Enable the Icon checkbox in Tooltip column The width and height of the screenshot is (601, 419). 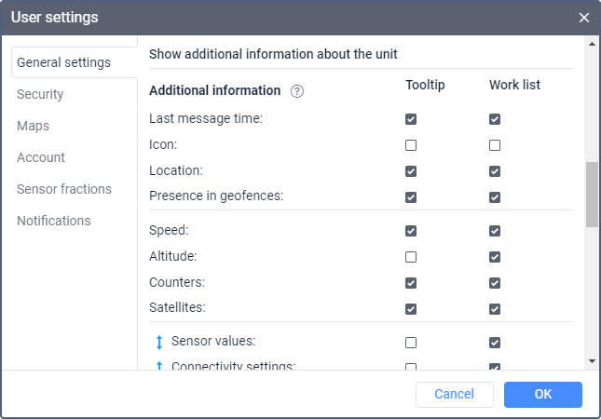(x=411, y=145)
